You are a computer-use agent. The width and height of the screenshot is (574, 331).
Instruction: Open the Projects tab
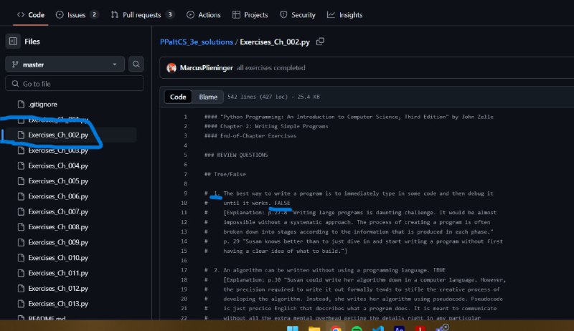coord(250,15)
